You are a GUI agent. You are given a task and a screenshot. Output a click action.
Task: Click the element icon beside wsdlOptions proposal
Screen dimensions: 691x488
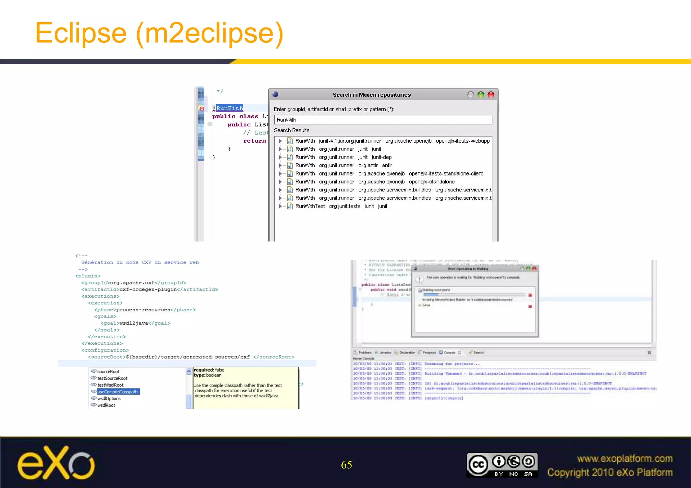tap(93, 398)
